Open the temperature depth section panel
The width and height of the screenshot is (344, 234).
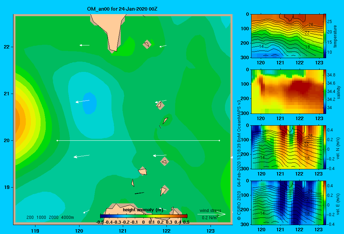click(x=287, y=36)
